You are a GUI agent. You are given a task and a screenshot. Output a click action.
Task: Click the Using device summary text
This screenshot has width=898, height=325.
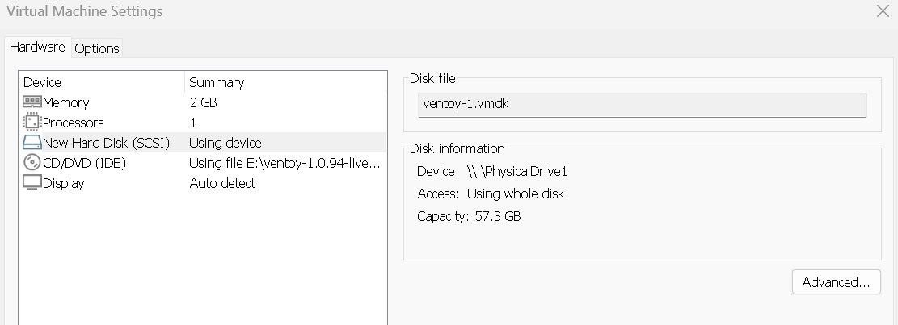tap(226, 143)
